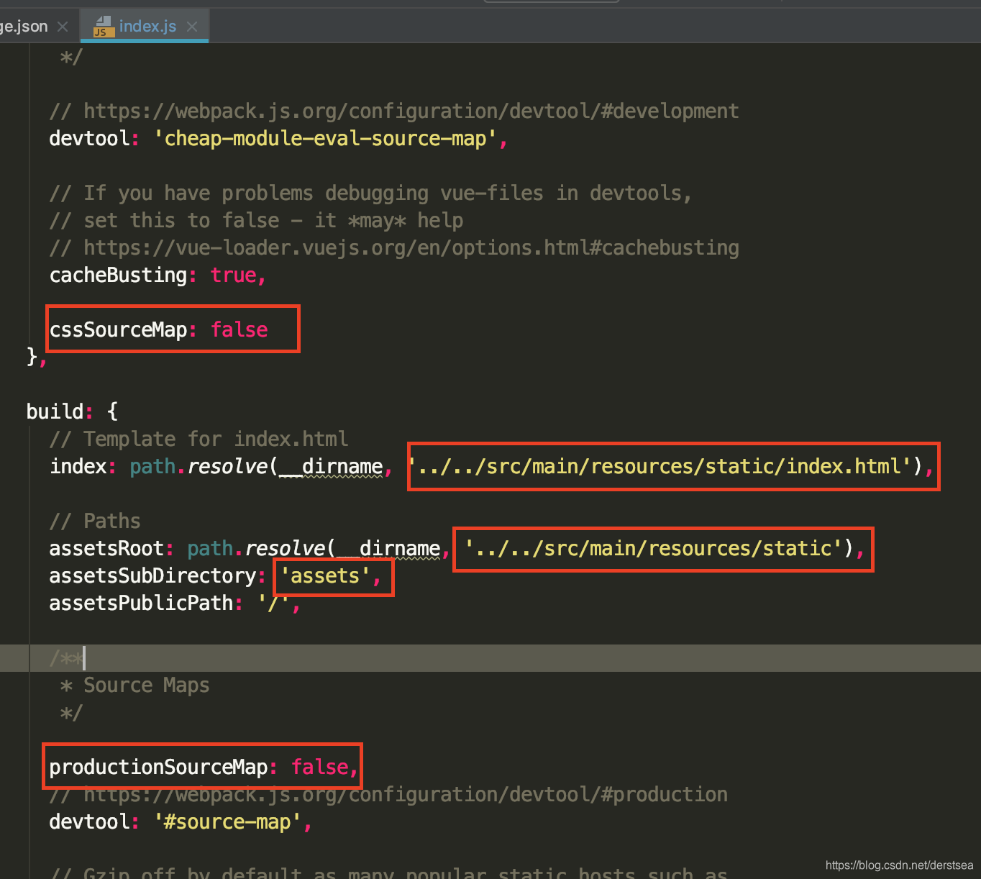Click the '// Template for index.html' comment
The height and width of the screenshot is (879, 981).
point(199,439)
